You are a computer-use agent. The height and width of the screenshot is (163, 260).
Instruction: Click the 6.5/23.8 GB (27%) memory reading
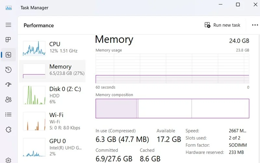tap(67, 73)
